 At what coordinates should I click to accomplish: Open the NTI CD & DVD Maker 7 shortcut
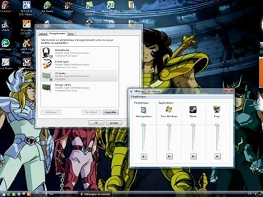point(27,8)
